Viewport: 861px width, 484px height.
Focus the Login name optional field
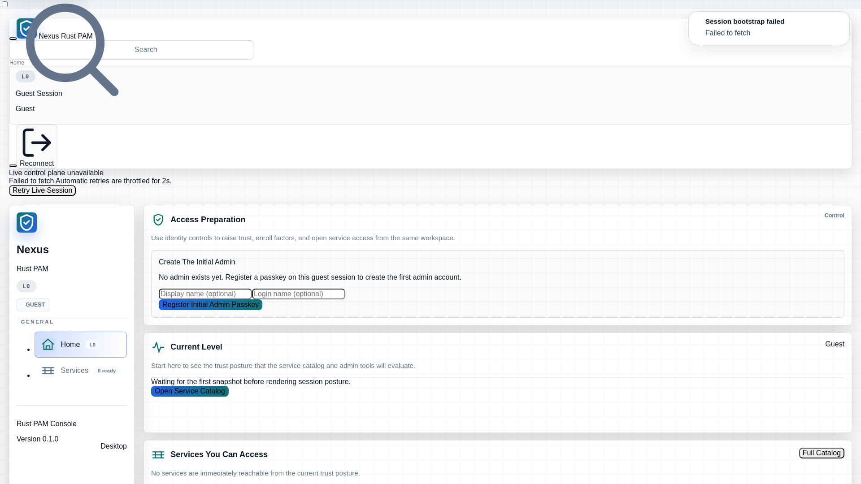[x=299, y=294]
